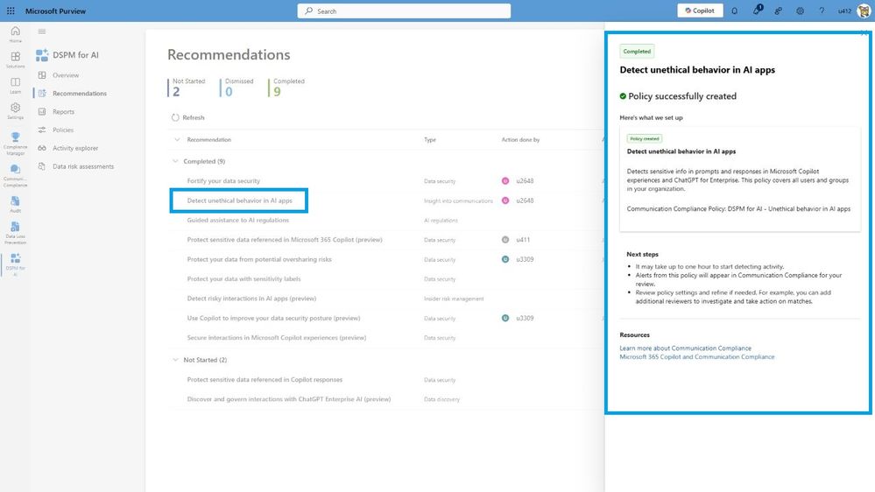Open Audit in left rail
The image size is (875, 492).
pyautogui.click(x=16, y=204)
